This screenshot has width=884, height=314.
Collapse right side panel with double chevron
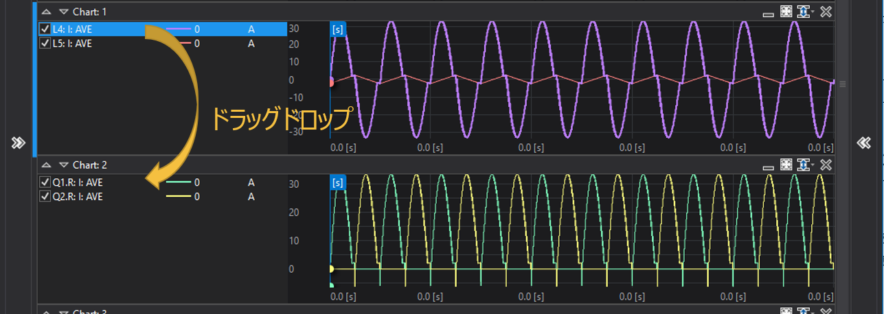tap(864, 143)
